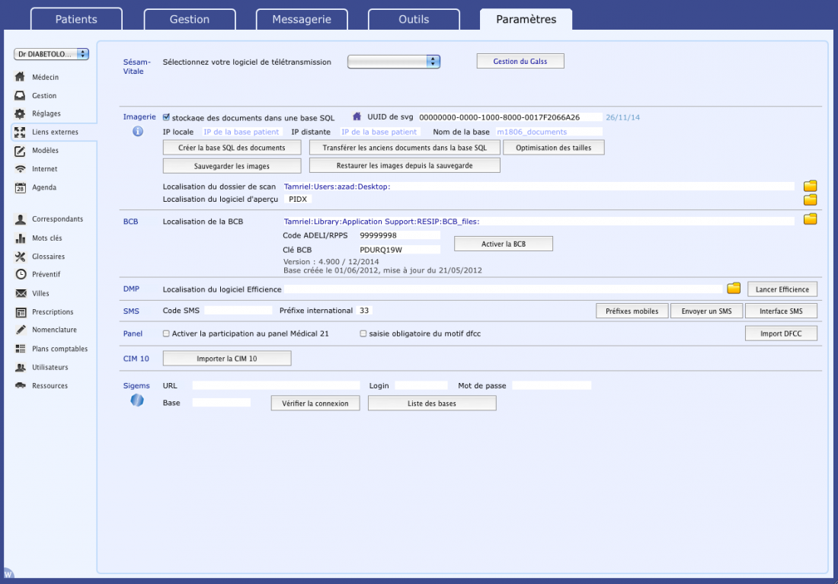Open the Médecin house icon

pos(20,77)
